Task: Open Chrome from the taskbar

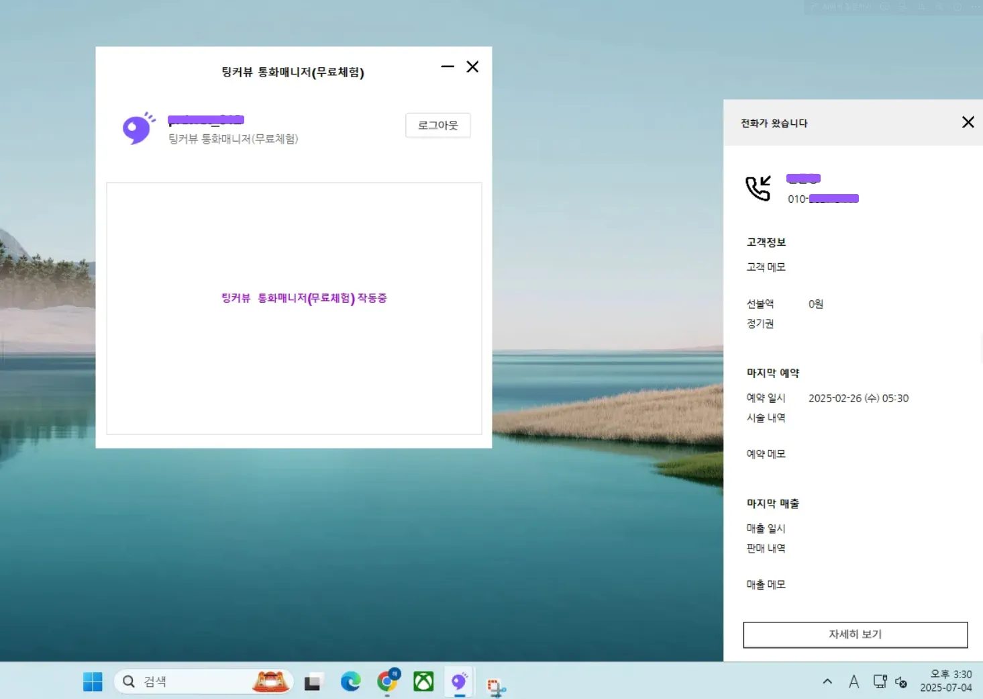Action: coord(388,682)
